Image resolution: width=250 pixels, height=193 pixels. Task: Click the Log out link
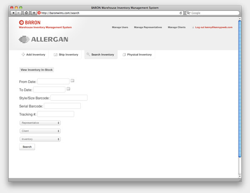point(212,27)
